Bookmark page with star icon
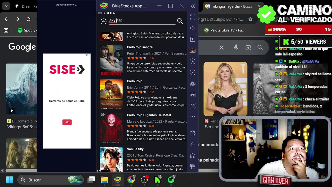 click(251, 19)
